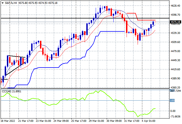Click the 31 Mar 17:00 time label
The image size is (182, 124).
pyautogui.click(x=132, y=121)
